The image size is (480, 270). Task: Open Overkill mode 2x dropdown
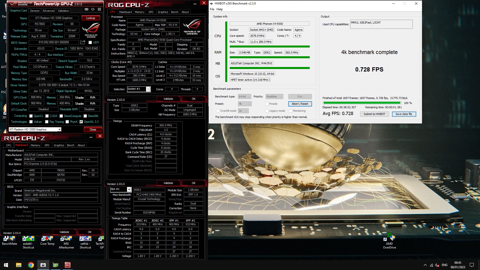[243, 111]
